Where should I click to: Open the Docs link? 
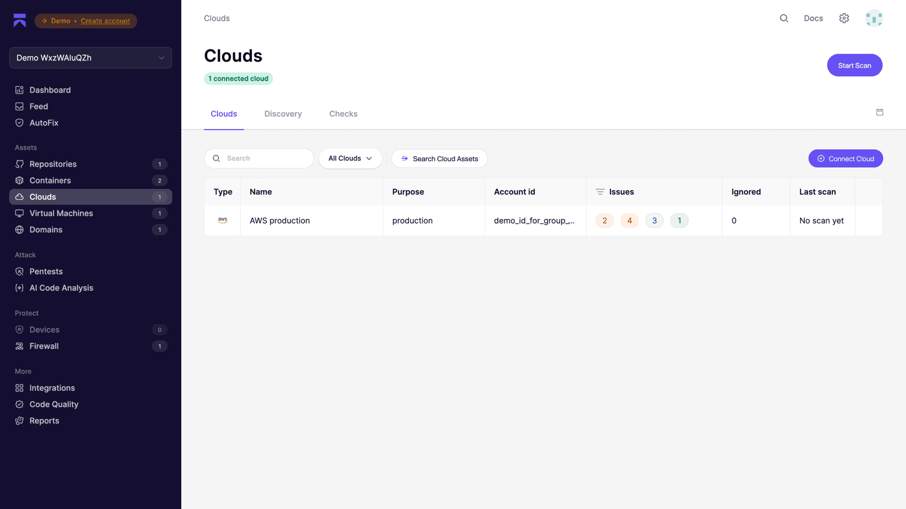point(813,18)
